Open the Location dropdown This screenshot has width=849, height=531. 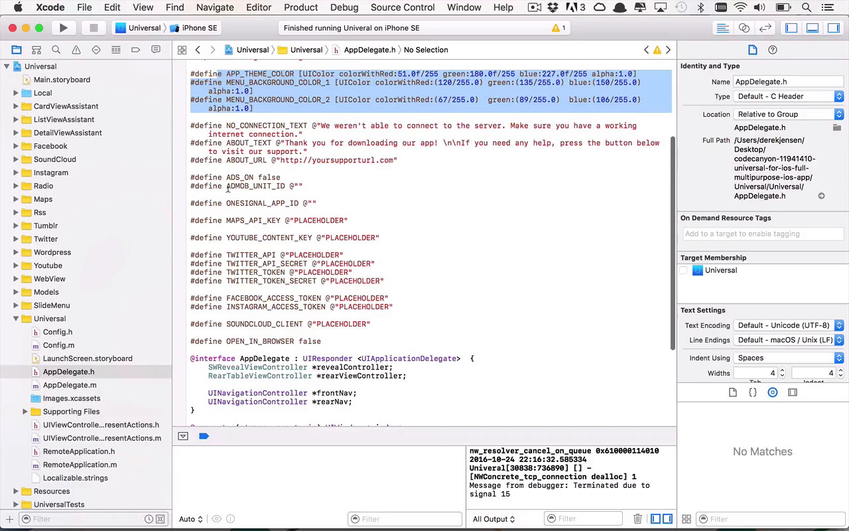point(789,114)
